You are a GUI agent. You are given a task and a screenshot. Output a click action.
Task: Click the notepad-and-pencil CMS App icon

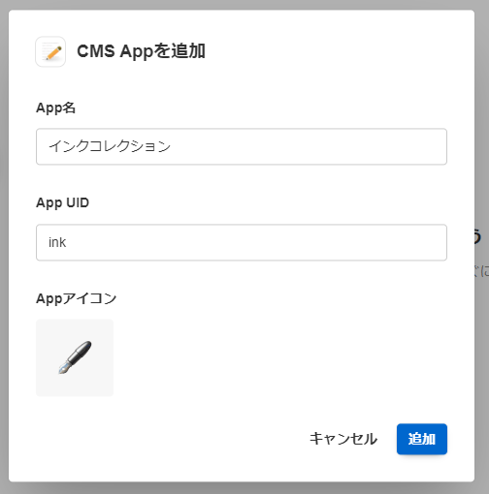(50, 51)
